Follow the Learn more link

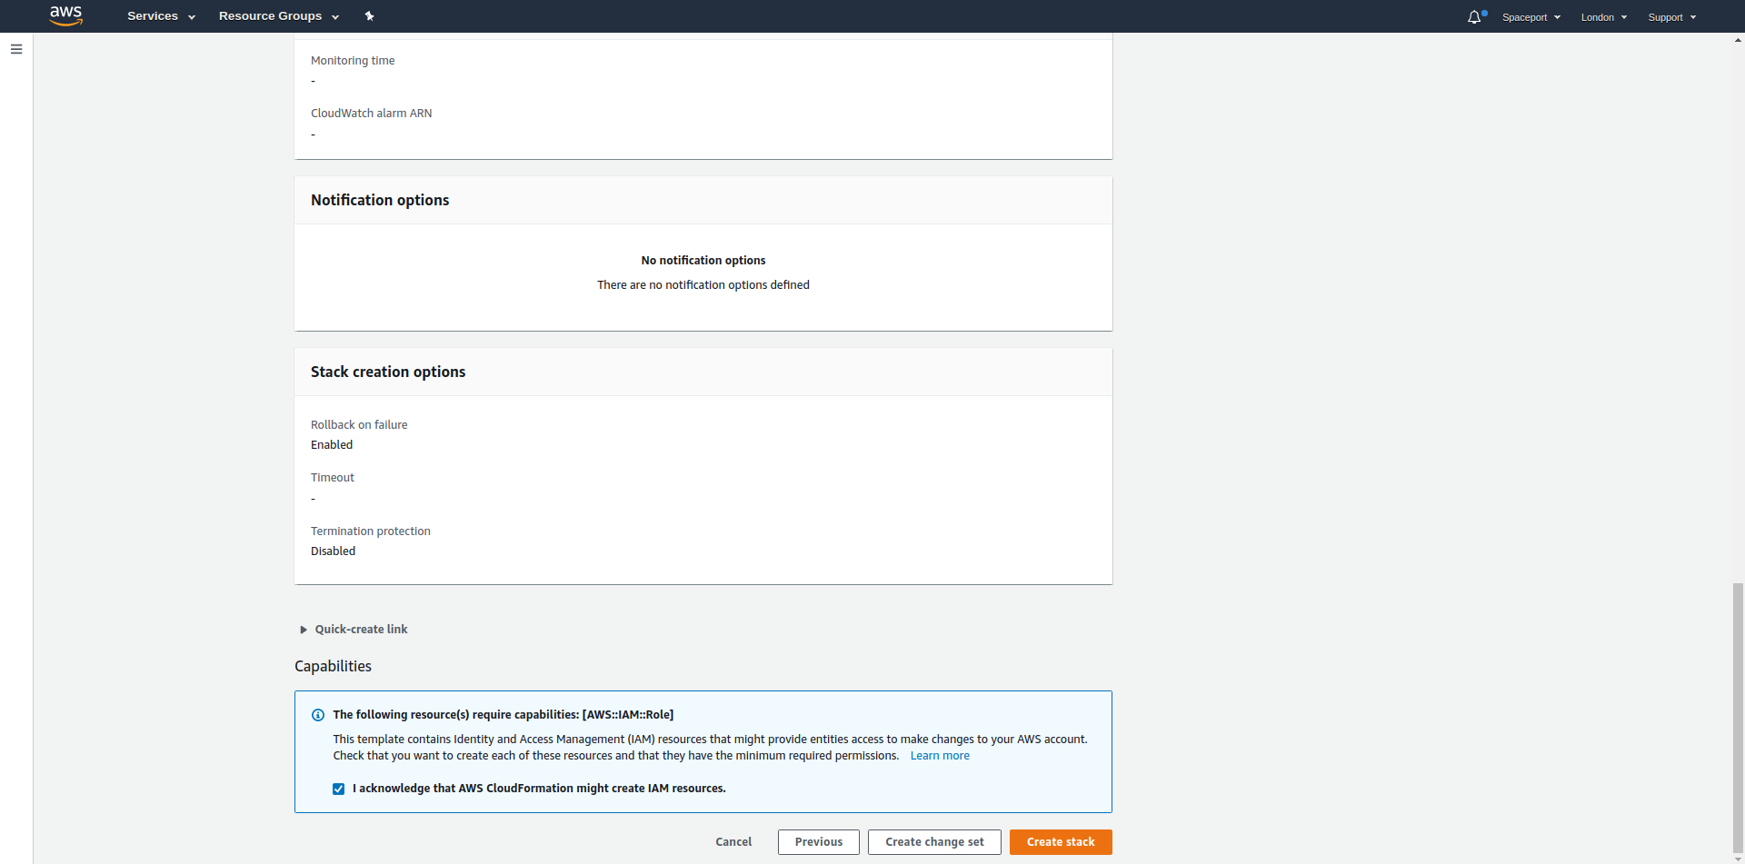pyautogui.click(x=940, y=756)
